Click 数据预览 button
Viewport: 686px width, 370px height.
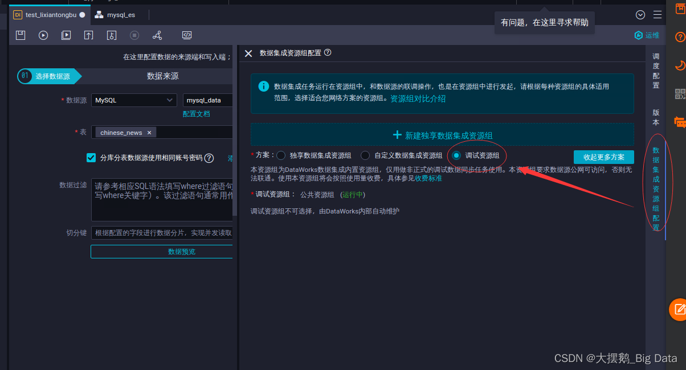(162, 252)
